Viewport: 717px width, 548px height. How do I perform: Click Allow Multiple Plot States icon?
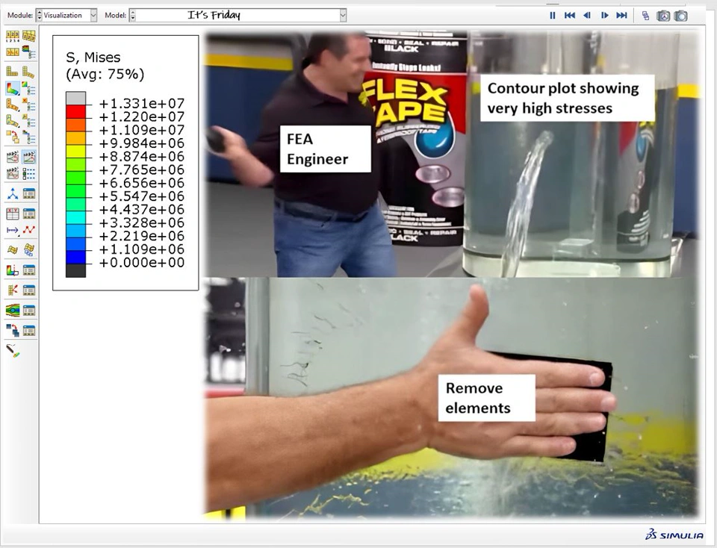[13, 137]
